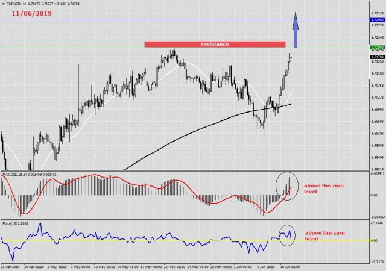
Task: Click the red 11/06/2019 date label
Action: (31, 12)
